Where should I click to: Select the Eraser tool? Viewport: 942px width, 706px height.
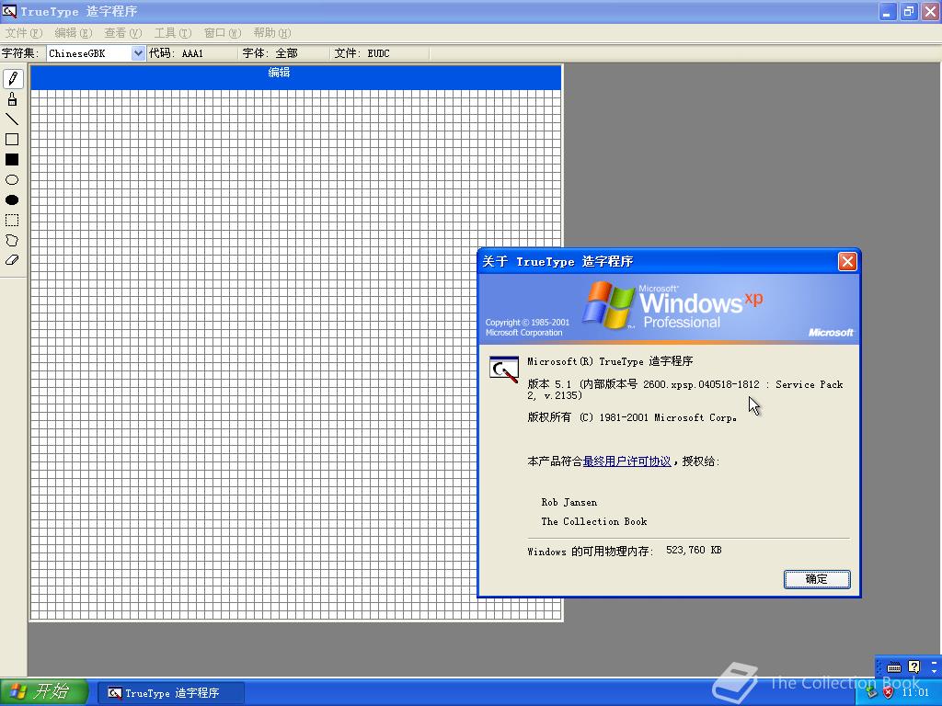click(x=13, y=260)
